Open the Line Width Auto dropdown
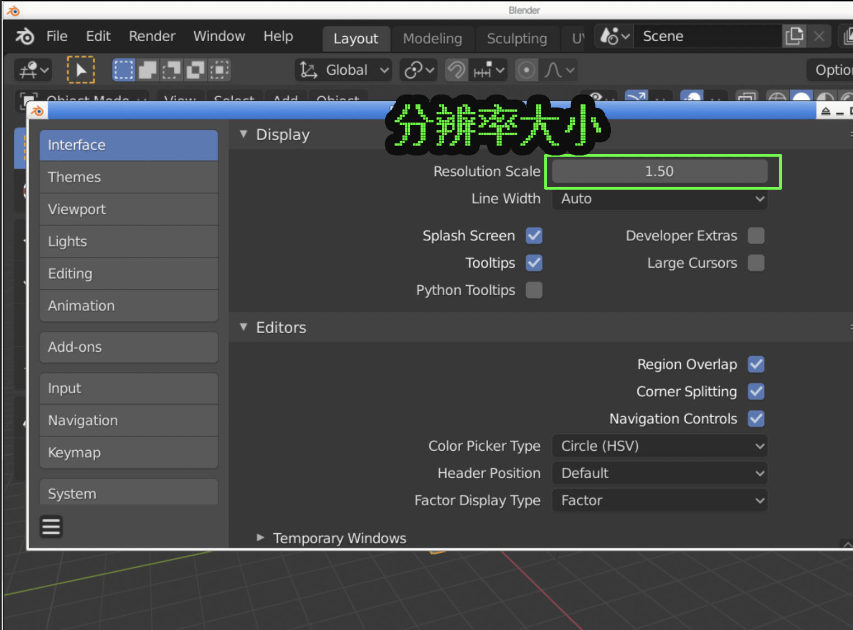This screenshot has width=853, height=630. [659, 198]
